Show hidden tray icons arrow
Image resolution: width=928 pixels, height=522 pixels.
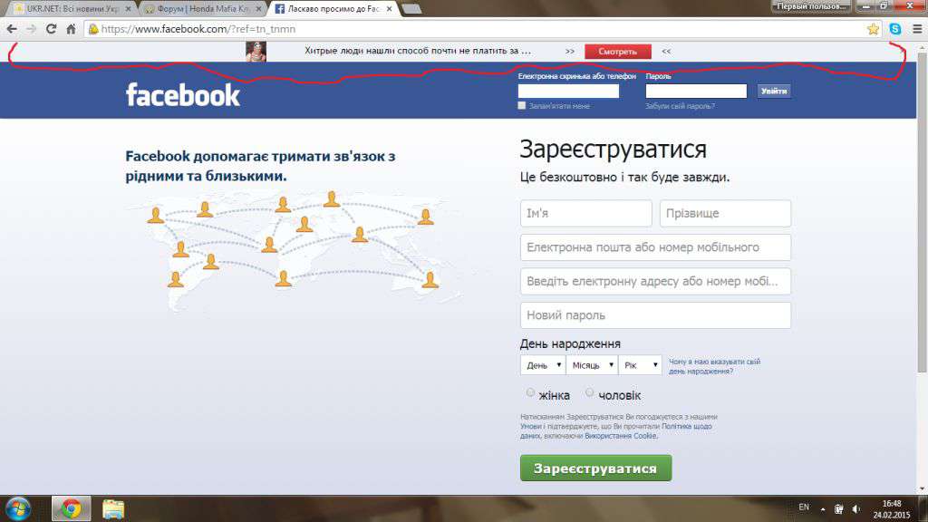[823, 509]
